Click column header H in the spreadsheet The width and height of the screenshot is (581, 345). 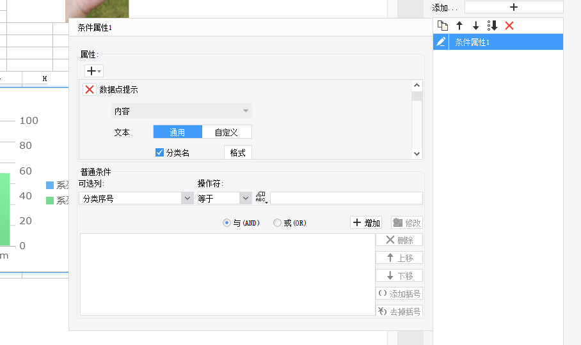[x=45, y=79]
